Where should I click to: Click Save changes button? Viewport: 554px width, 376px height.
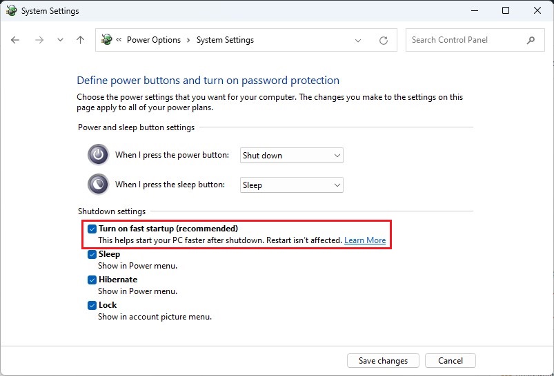(383, 360)
